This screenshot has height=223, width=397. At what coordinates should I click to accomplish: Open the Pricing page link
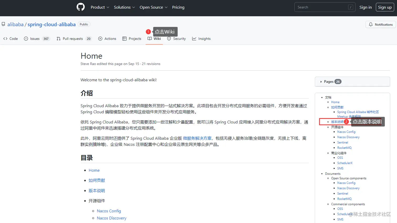point(178,7)
